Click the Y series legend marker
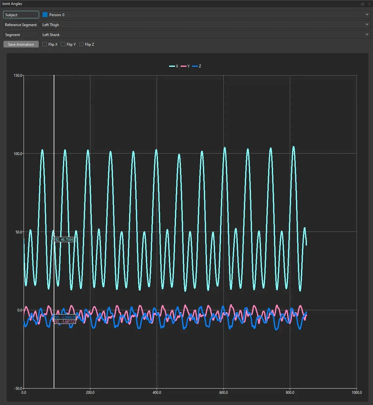373x405 pixels. [x=183, y=66]
